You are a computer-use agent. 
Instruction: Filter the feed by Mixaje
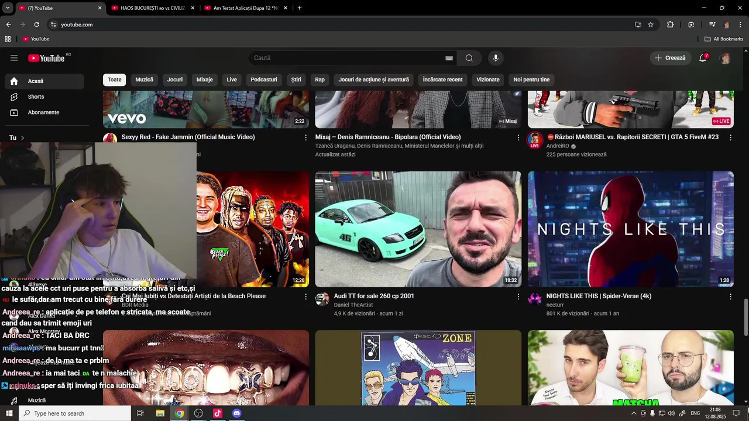click(205, 80)
